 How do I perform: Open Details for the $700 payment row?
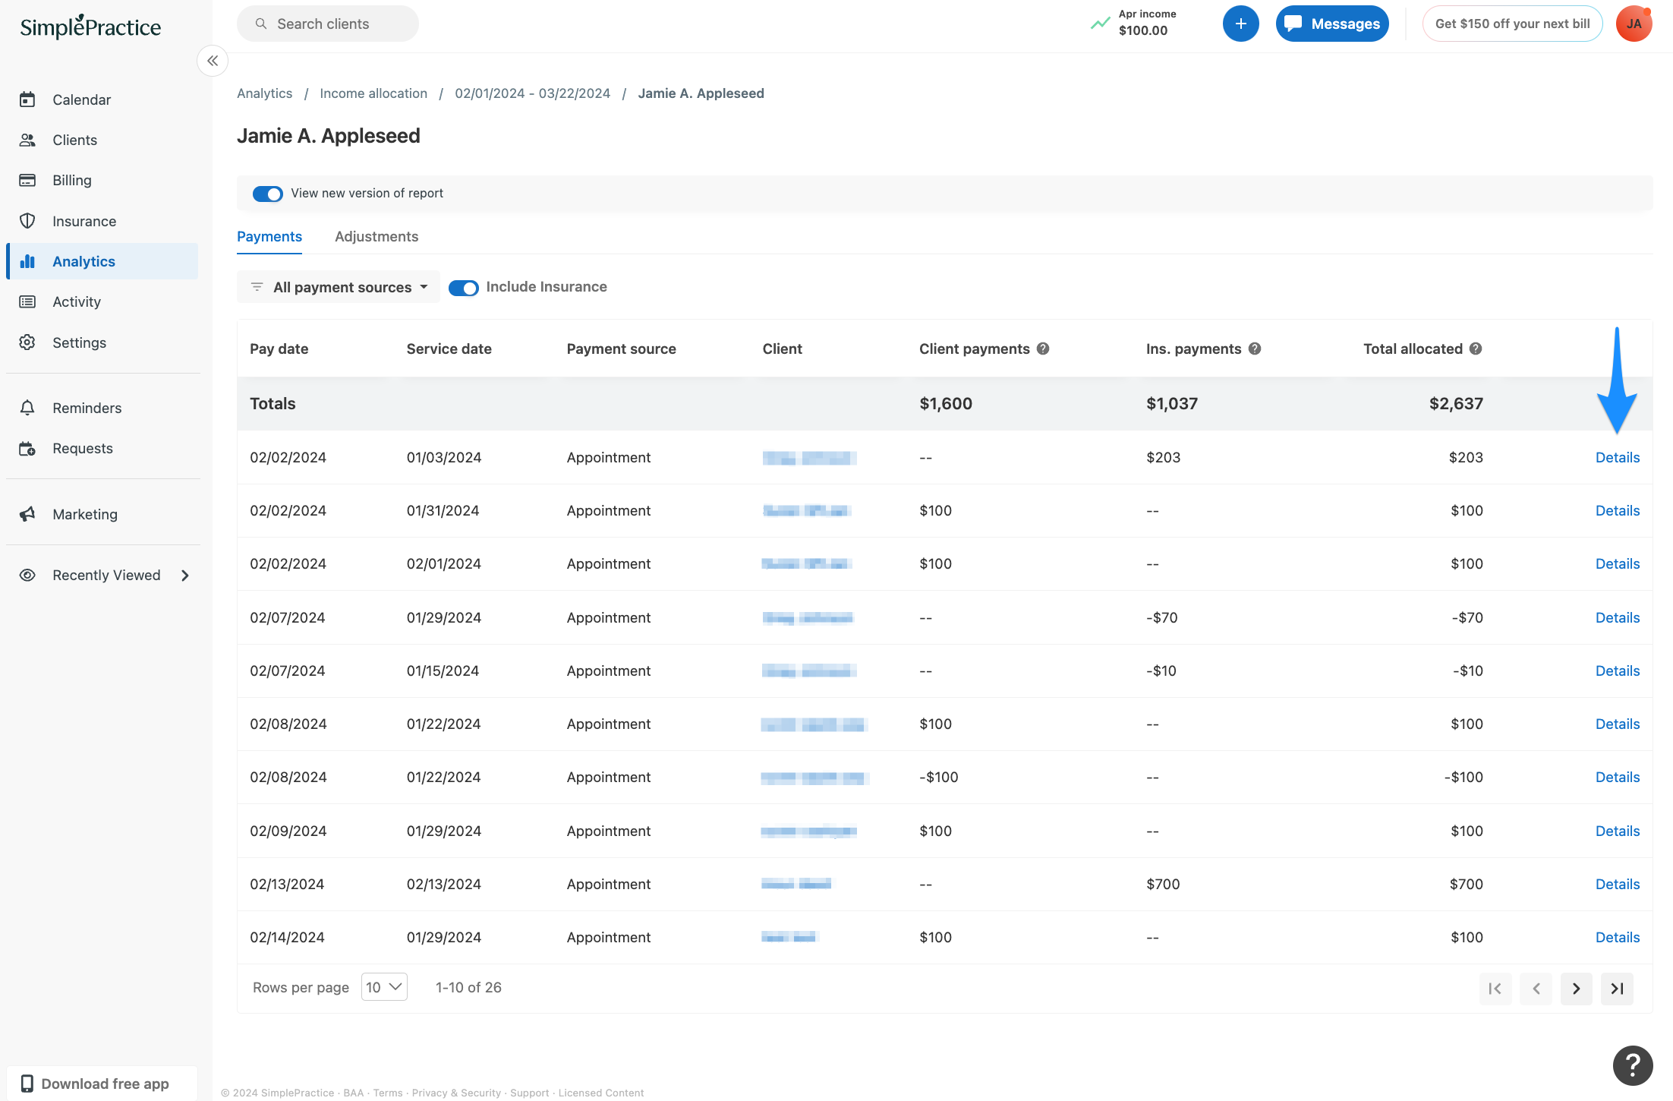pyautogui.click(x=1618, y=885)
